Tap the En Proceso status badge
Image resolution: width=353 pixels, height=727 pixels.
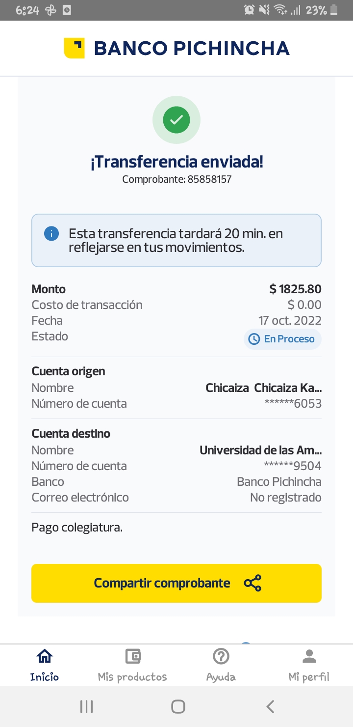(x=283, y=339)
